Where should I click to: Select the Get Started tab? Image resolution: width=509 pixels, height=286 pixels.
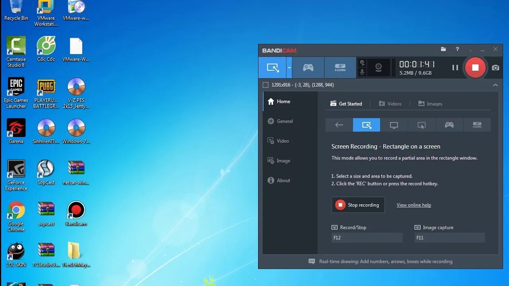coord(346,104)
